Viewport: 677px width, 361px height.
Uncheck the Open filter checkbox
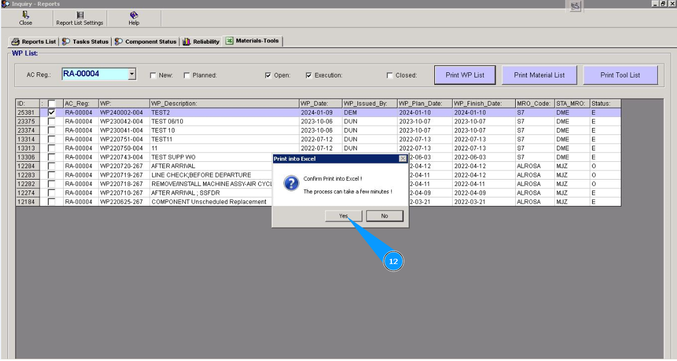269,75
